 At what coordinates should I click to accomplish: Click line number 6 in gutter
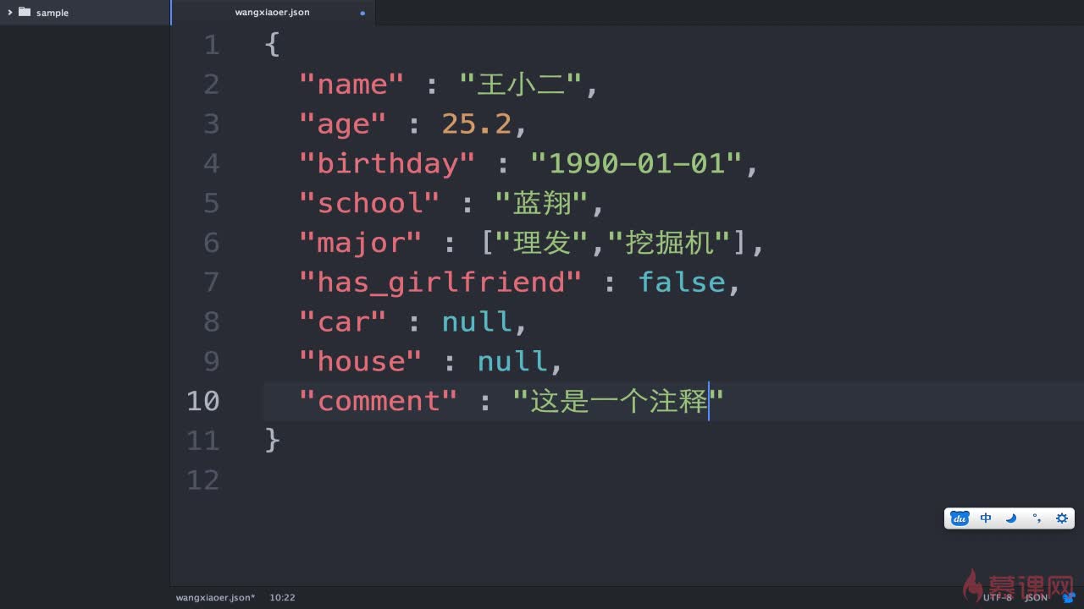click(x=211, y=243)
